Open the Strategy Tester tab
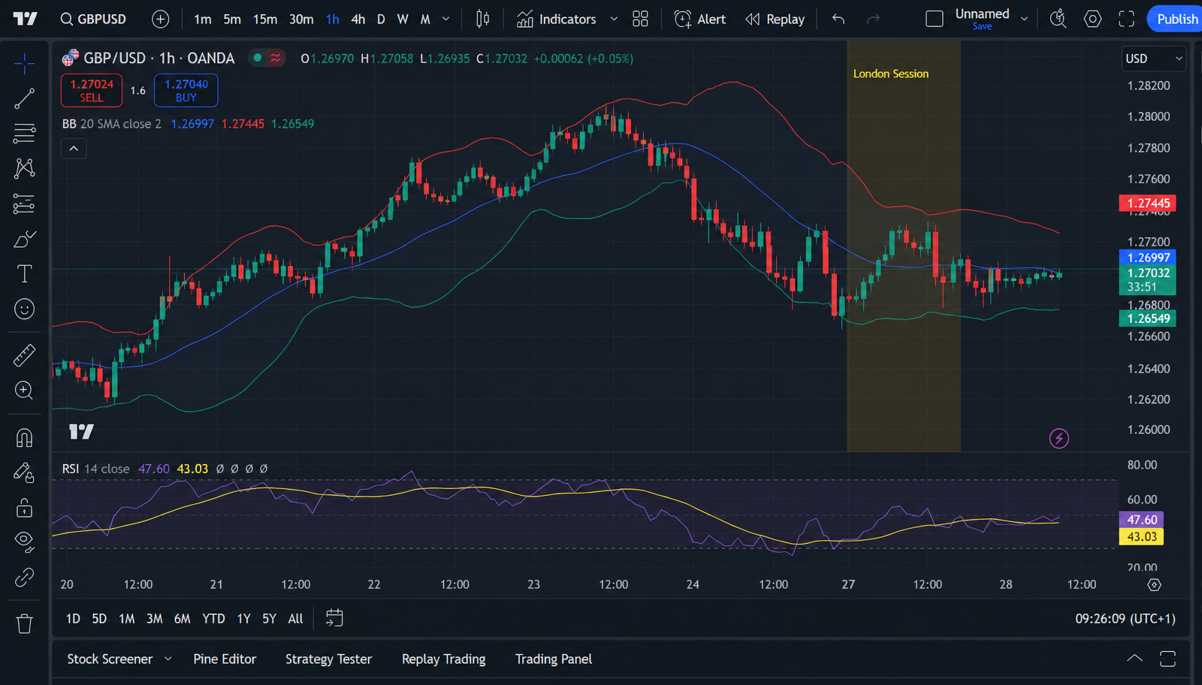Image resolution: width=1202 pixels, height=685 pixels. (x=328, y=659)
